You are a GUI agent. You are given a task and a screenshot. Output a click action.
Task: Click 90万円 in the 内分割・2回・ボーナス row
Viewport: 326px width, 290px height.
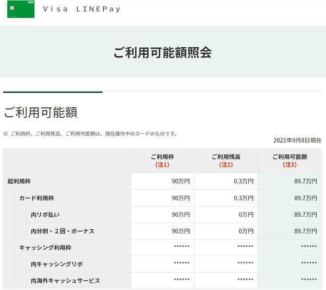pyautogui.click(x=181, y=231)
